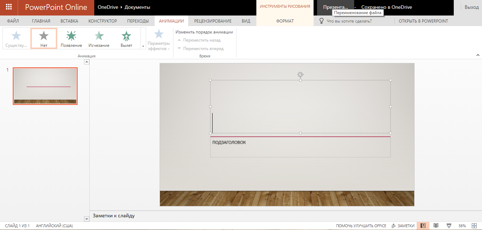
Task: Select slide 1 thumbnail in panel
Action: [45, 86]
